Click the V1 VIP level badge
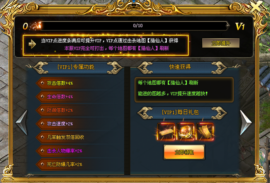The image size is (270, 183). point(240,26)
